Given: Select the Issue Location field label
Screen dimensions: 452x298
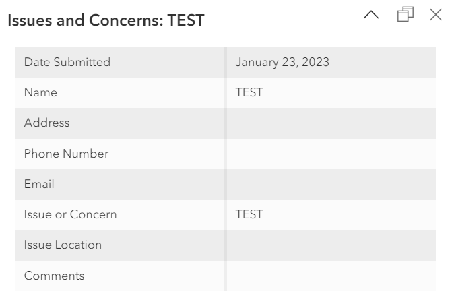Looking at the screenshot, I should click(x=63, y=245).
